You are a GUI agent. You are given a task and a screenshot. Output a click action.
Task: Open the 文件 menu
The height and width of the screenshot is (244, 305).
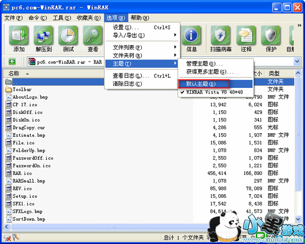point(14,18)
